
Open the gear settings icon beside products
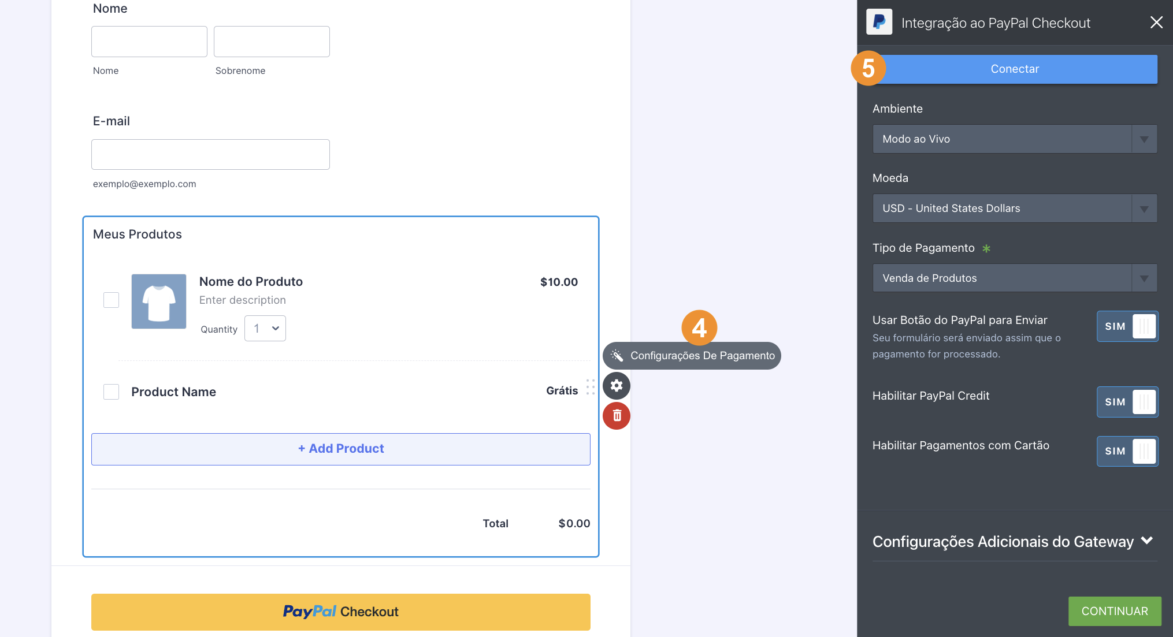[617, 386]
